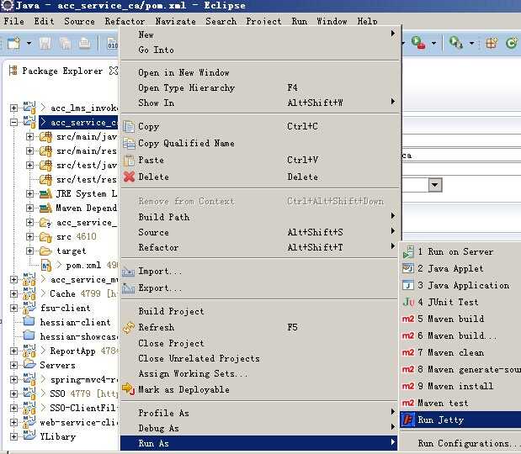Click the Paste icon in context menu

click(x=129, y=160)
